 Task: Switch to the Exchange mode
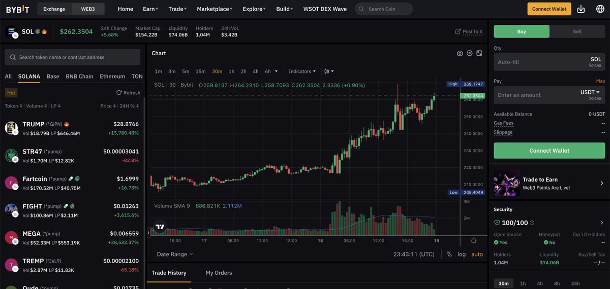tap(54, 9)
